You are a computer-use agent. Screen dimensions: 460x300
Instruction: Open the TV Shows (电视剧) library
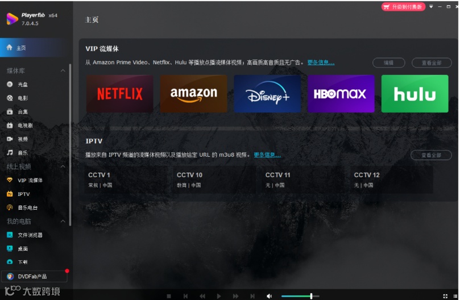click(x=20, y=126)
